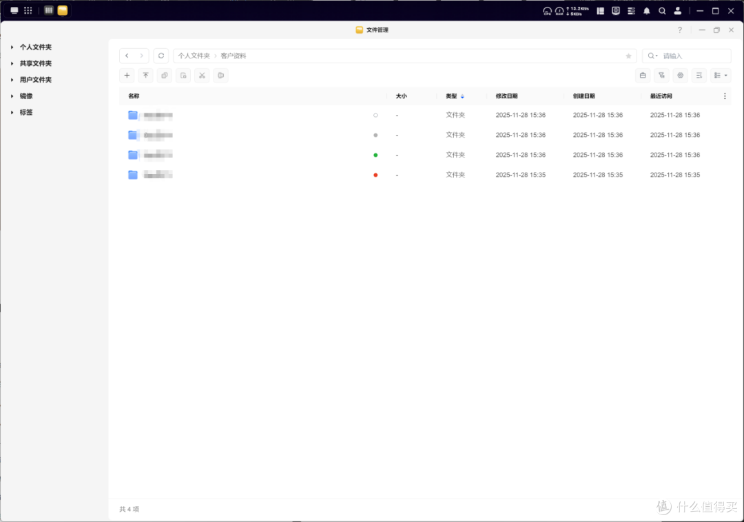Open help with the question mark icon

(680, 30)
